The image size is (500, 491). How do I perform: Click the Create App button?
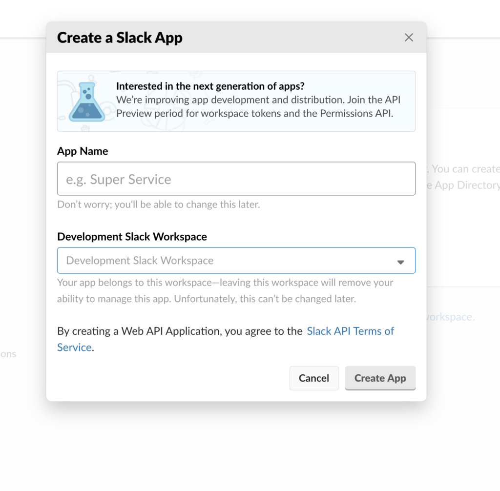coord(380,378)
